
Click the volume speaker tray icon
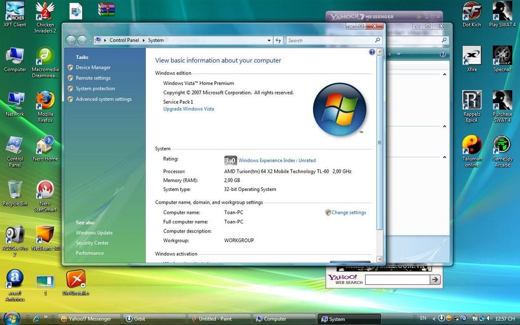(x=490, y=318)
